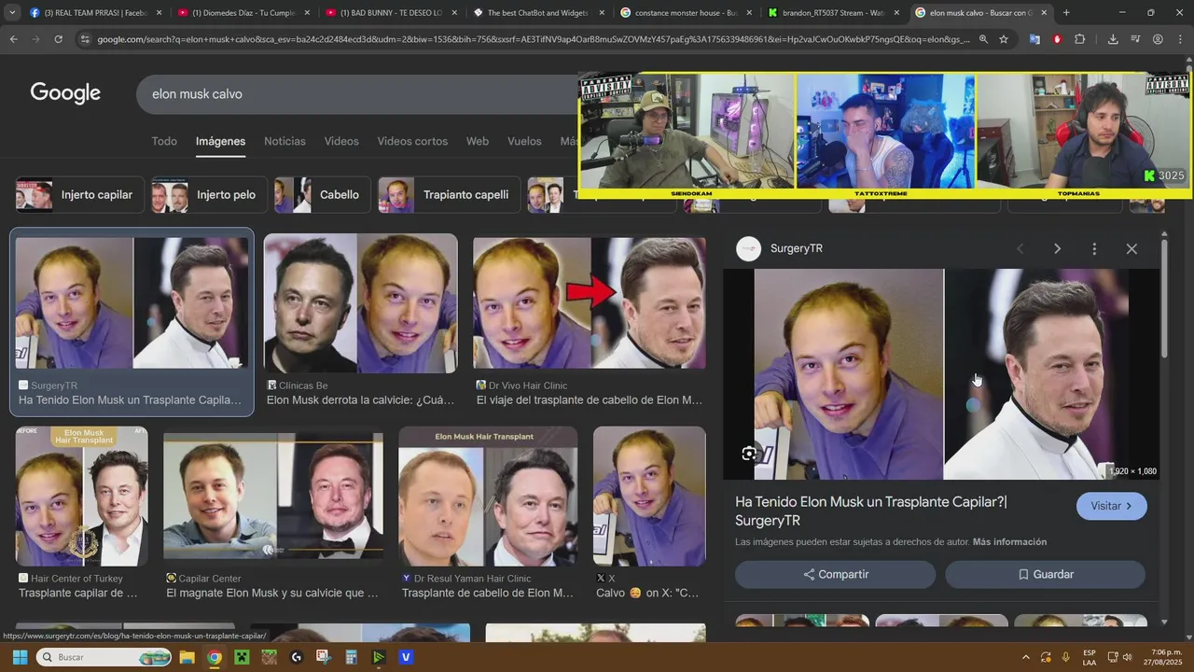
Task: Close the elon musk calvo tab
Action: point(1043,12)
